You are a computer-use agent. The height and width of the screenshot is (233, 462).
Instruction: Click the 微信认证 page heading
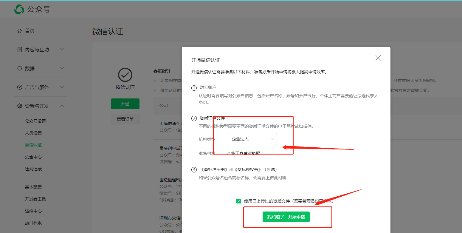click(x=108, y=31)
